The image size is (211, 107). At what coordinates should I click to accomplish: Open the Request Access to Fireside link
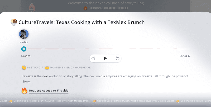pyautogui.click(x=49, y=90)
